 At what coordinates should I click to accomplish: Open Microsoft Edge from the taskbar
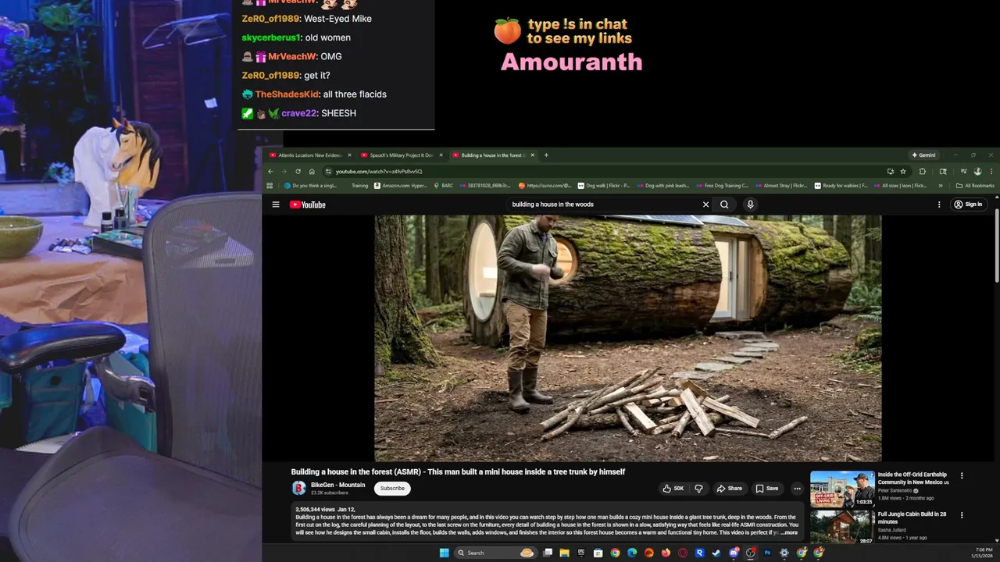(x=632, y=553)
